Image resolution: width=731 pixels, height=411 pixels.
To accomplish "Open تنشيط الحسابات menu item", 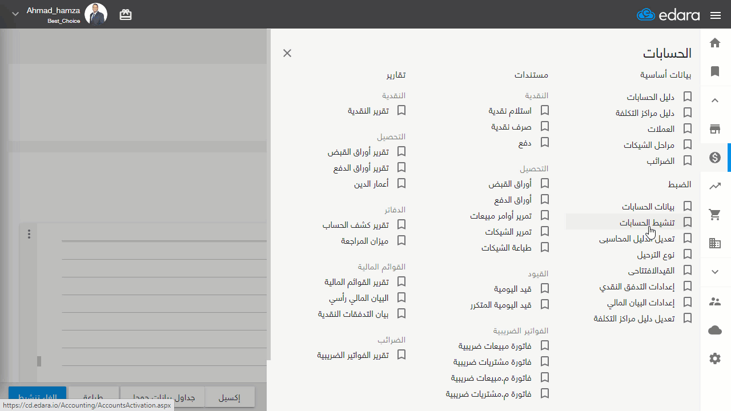I will 647,223.
